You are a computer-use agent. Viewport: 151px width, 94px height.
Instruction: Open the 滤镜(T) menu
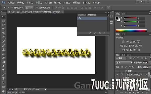click(x=67, y=3)
